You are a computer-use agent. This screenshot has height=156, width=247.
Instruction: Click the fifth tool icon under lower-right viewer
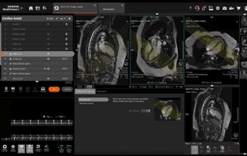[x=222, y=149]
